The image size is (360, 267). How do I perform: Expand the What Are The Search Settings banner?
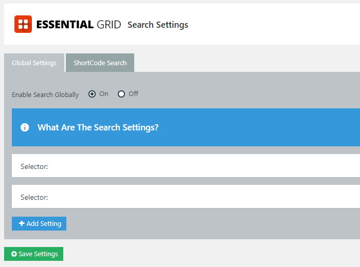click(x=185, y=127)
